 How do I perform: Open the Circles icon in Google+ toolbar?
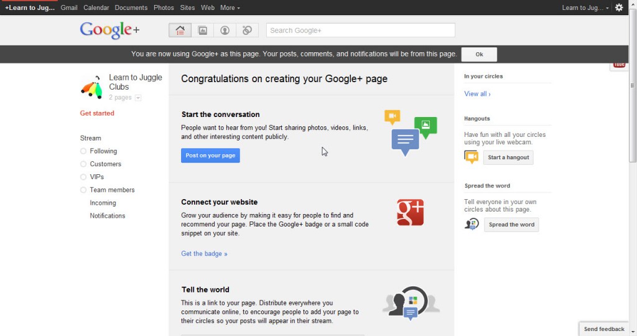tap(247, 30)
